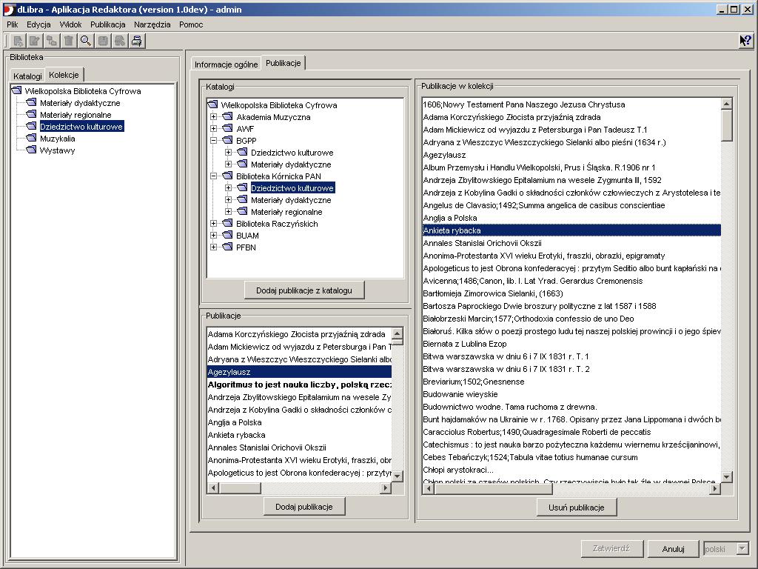758x569 pixels.
Task: Click the Dodaj publikacje z katalogu button
Action: (x=304, y=290)
